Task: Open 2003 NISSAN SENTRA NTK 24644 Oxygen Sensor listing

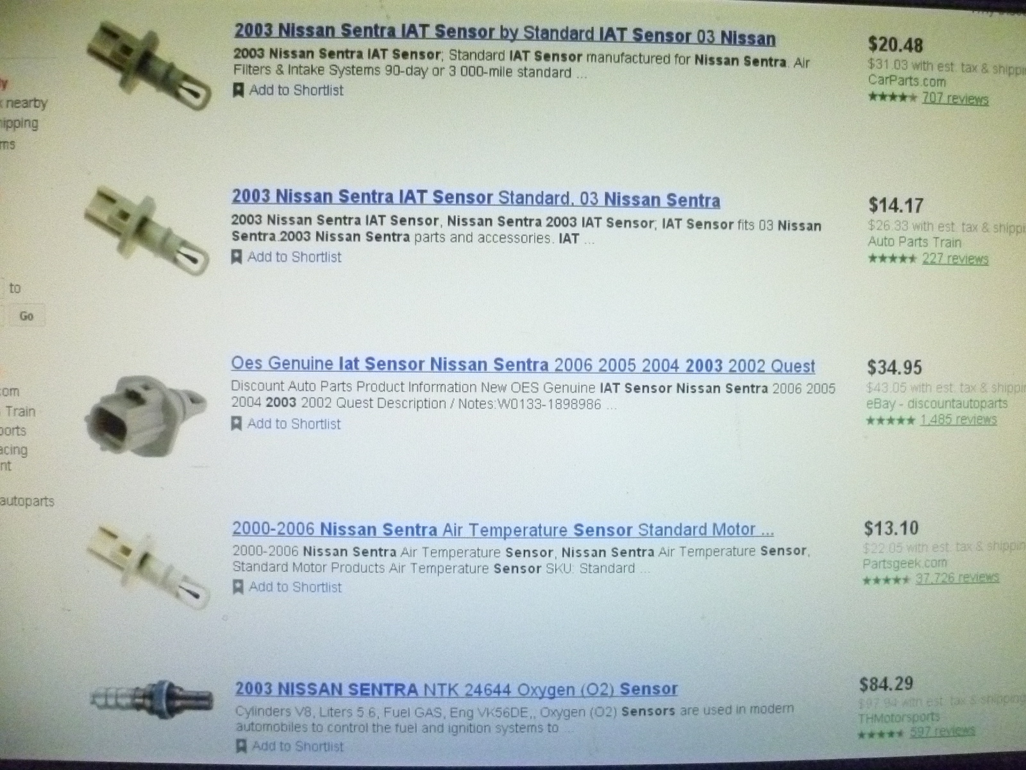Action: [x=456, y=689]
